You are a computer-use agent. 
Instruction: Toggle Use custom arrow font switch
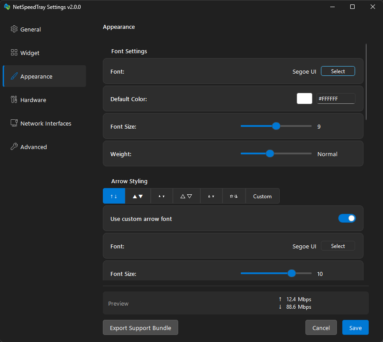(347, 218)
